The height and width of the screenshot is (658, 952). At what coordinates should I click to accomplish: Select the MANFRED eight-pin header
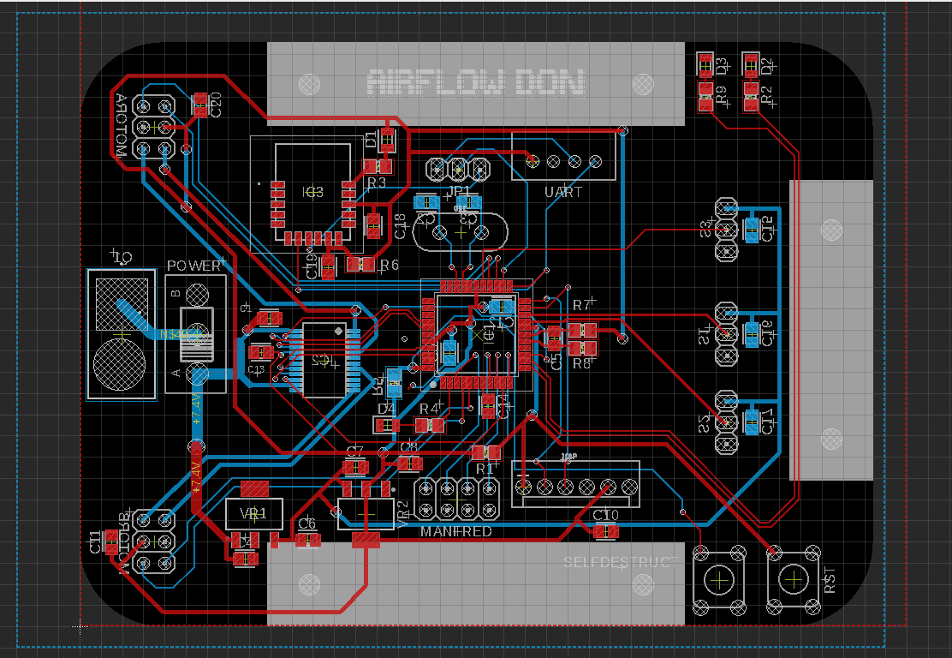(457, 498)
